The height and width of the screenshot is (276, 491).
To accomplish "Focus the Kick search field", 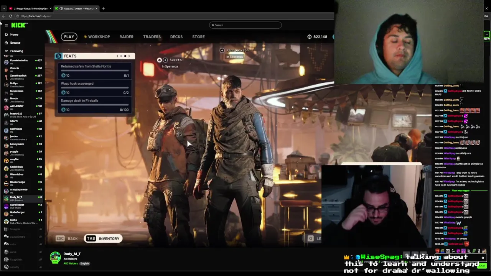I will coord(245,25).
